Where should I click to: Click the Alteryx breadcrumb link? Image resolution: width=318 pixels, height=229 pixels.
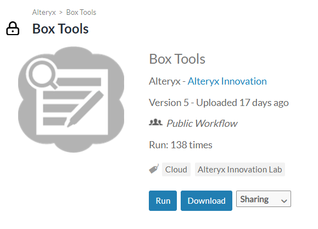pyautogui.click(x=44, y=13)
